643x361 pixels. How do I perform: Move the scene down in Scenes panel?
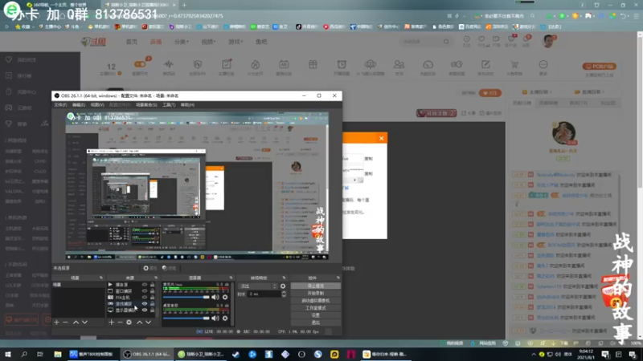point(84,322)
